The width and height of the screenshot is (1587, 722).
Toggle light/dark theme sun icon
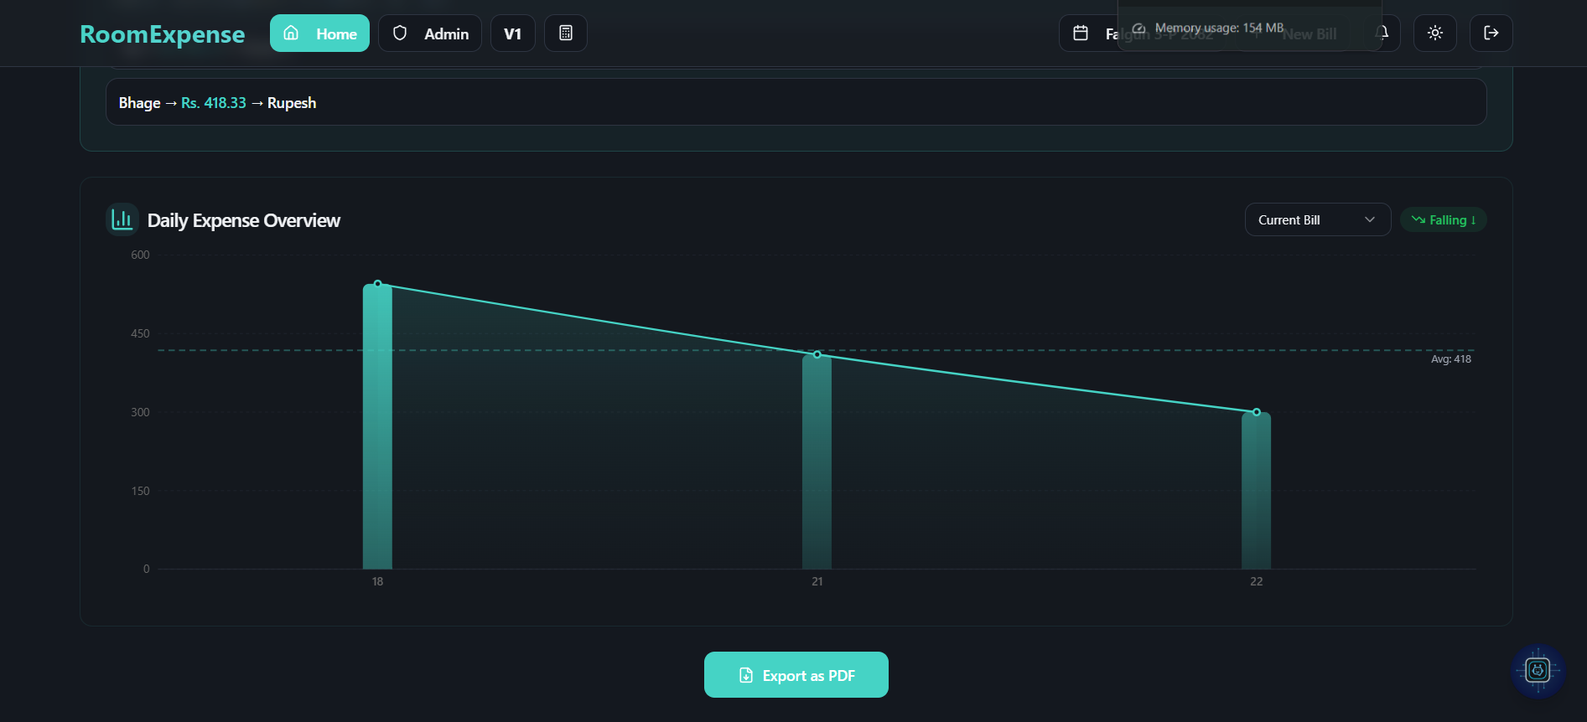[1434, 34]
